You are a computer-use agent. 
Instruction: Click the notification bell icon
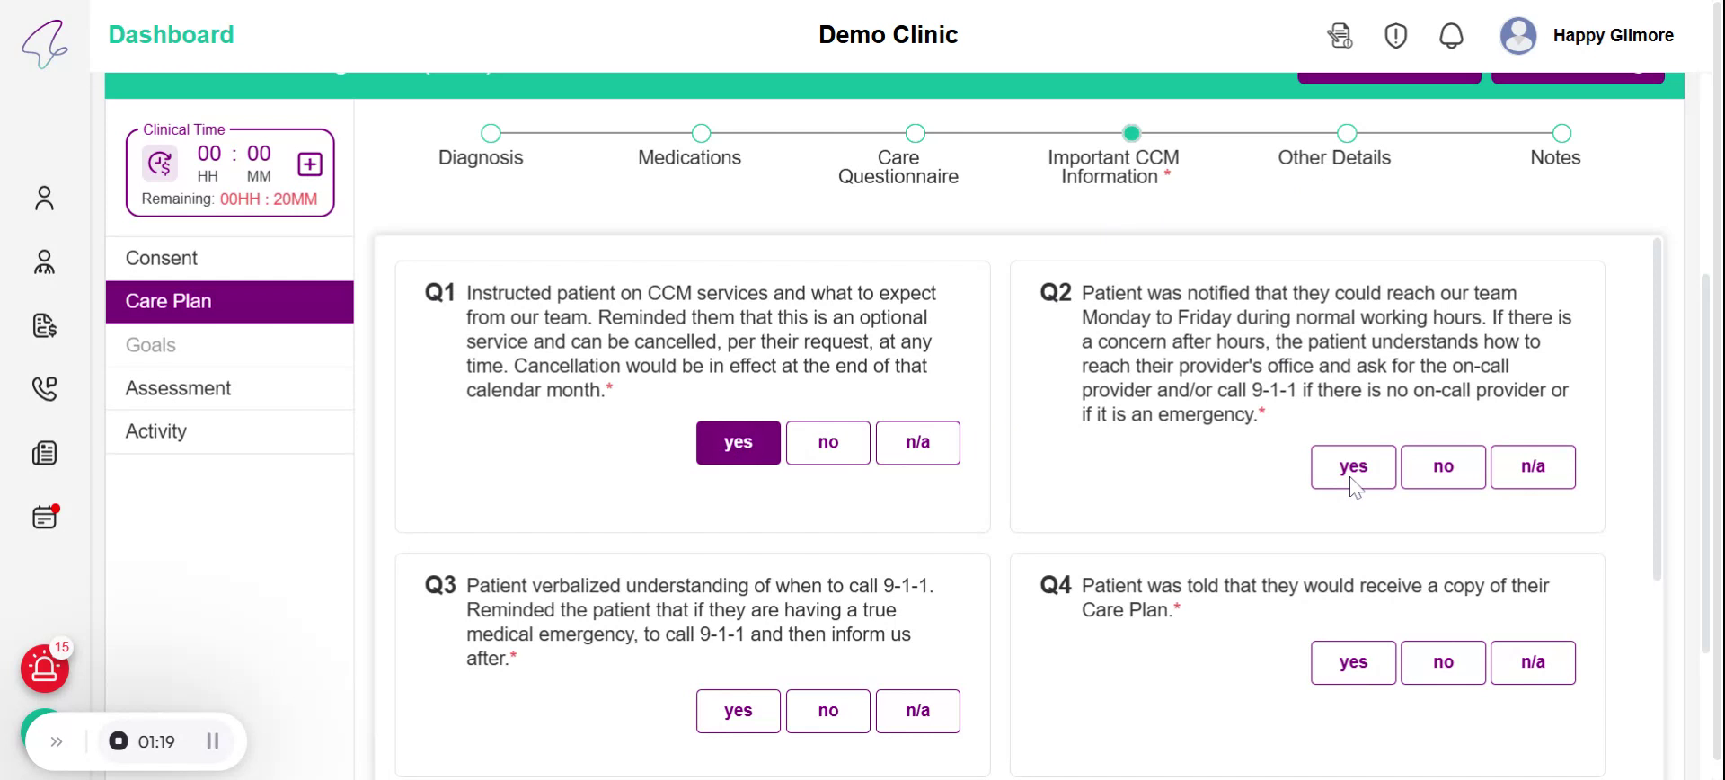pos(1451,36)
